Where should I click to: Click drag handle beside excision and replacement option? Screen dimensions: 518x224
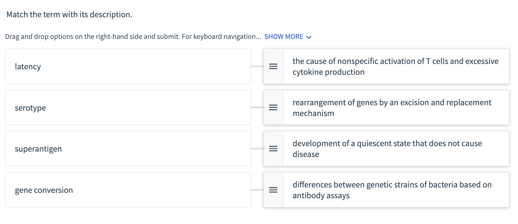(273, 108)
